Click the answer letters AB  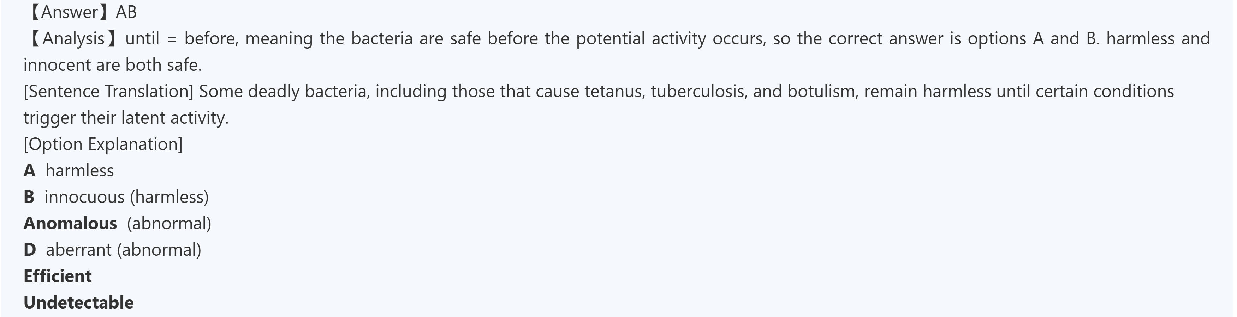[126, 12]
